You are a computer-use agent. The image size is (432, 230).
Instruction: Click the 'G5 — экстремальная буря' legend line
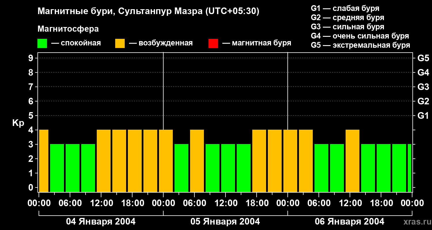coord(360,45)
